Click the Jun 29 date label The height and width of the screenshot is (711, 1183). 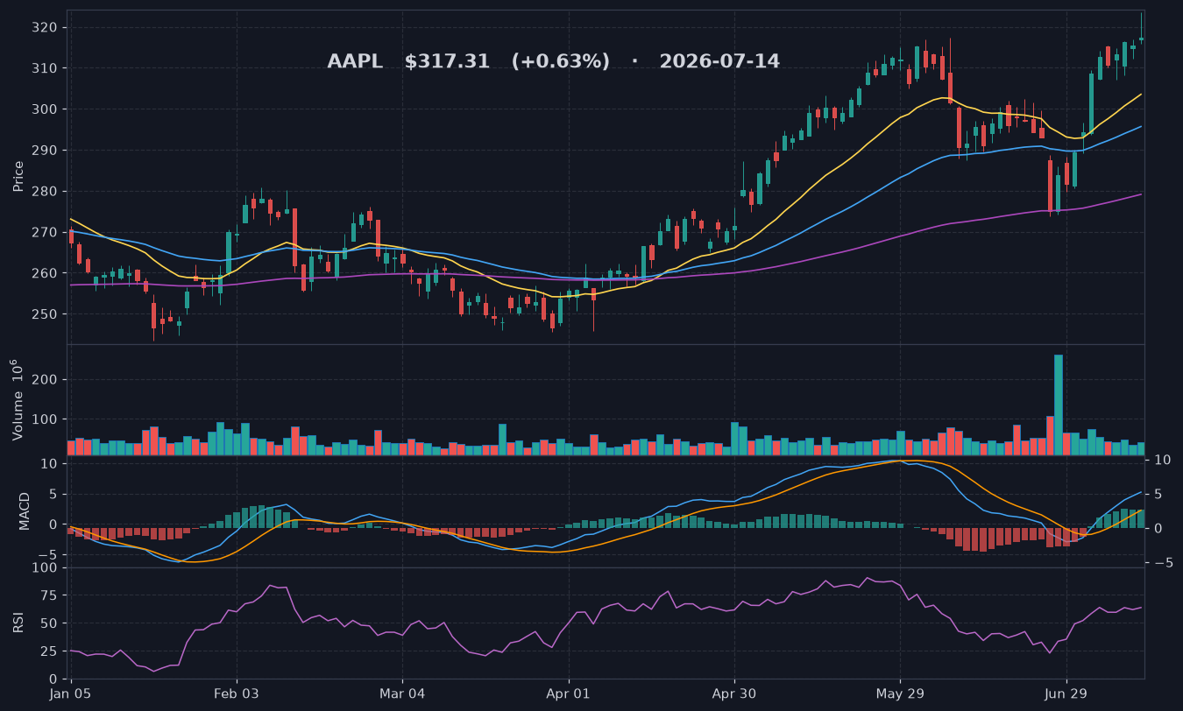point(1066,694)
